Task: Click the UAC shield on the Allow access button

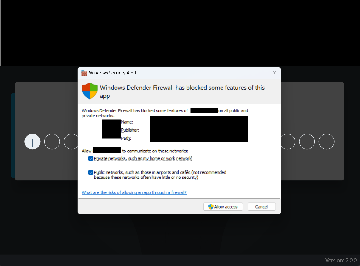Action: pyautogui.click(x=210, y=206)
